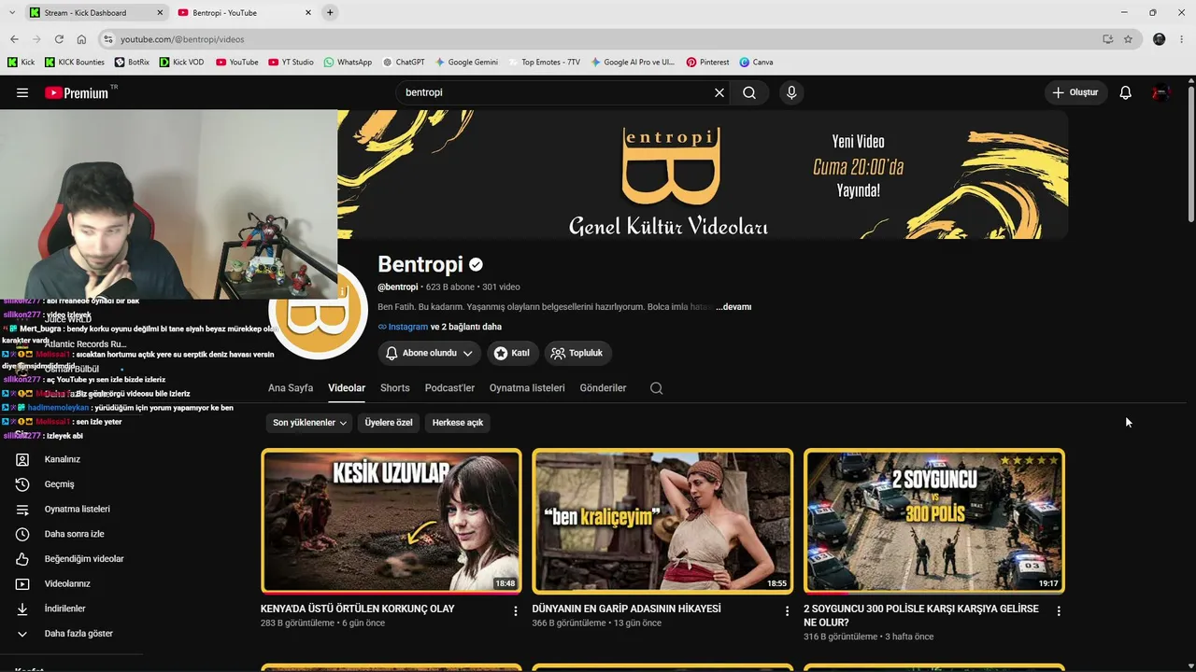Open the Son yüklenenler sort dropdown
The height and width of the screenshot is (672, 1196).
(309, 423)
